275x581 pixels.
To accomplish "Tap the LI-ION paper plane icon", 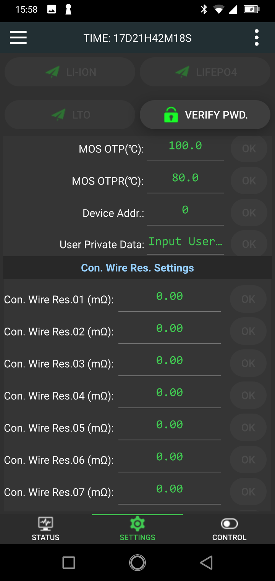I will coord(52,72).
